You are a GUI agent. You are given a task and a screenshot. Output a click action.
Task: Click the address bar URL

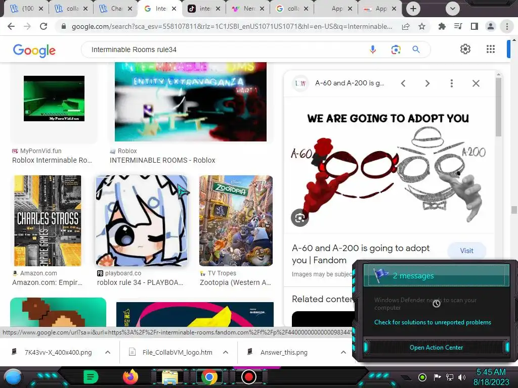(232, 26)
